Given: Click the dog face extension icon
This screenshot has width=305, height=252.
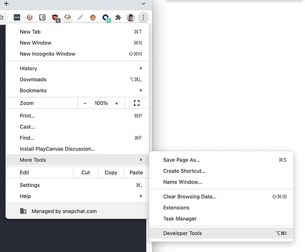Looking at the screenshot, I should pyautogui.click(x=68, y=18).
